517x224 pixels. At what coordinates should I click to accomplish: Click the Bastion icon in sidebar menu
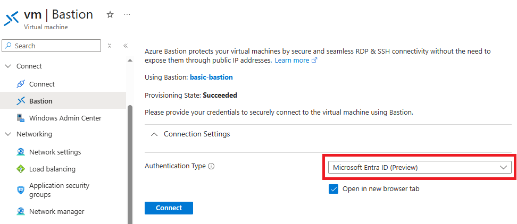[x=20, y=101]
